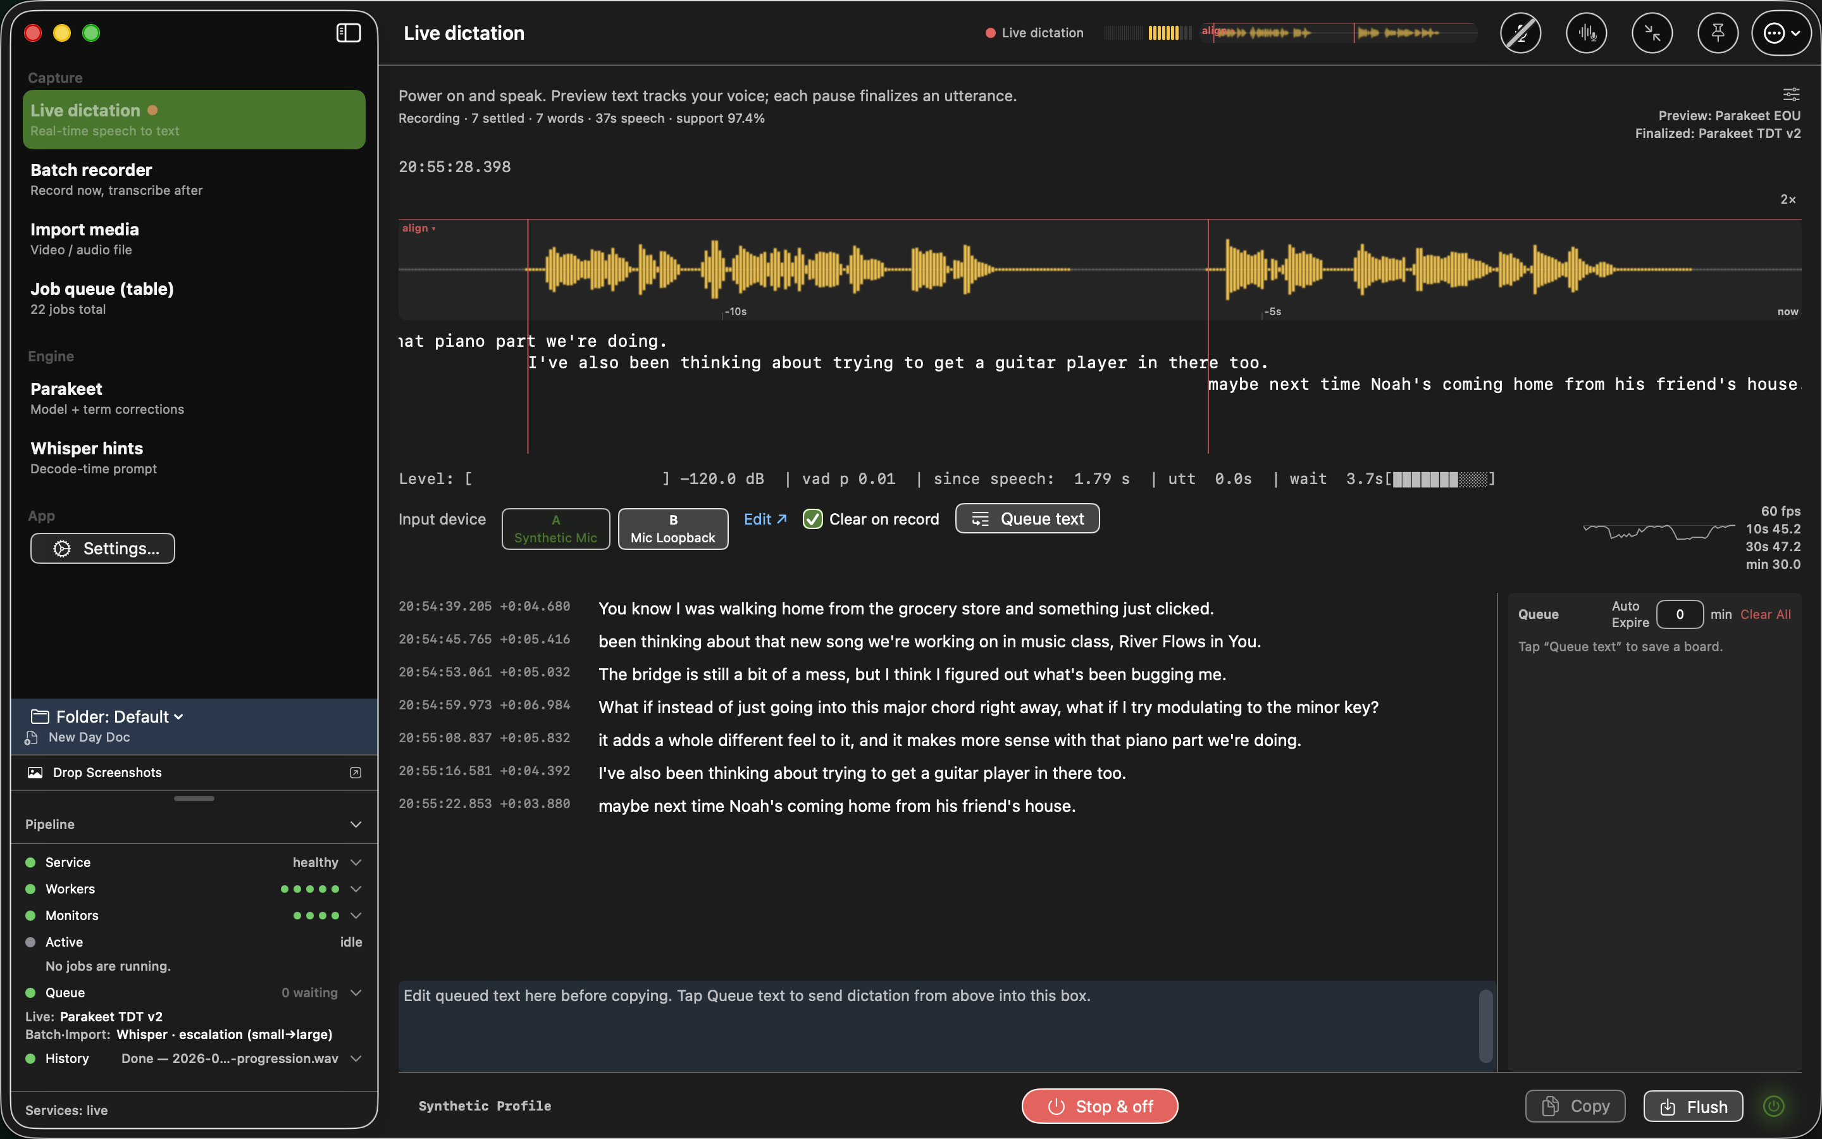The width and height of the screenshot is (1822, 1139).
Task: Click the -10s waveform time marker
Action: coord(736,311)
